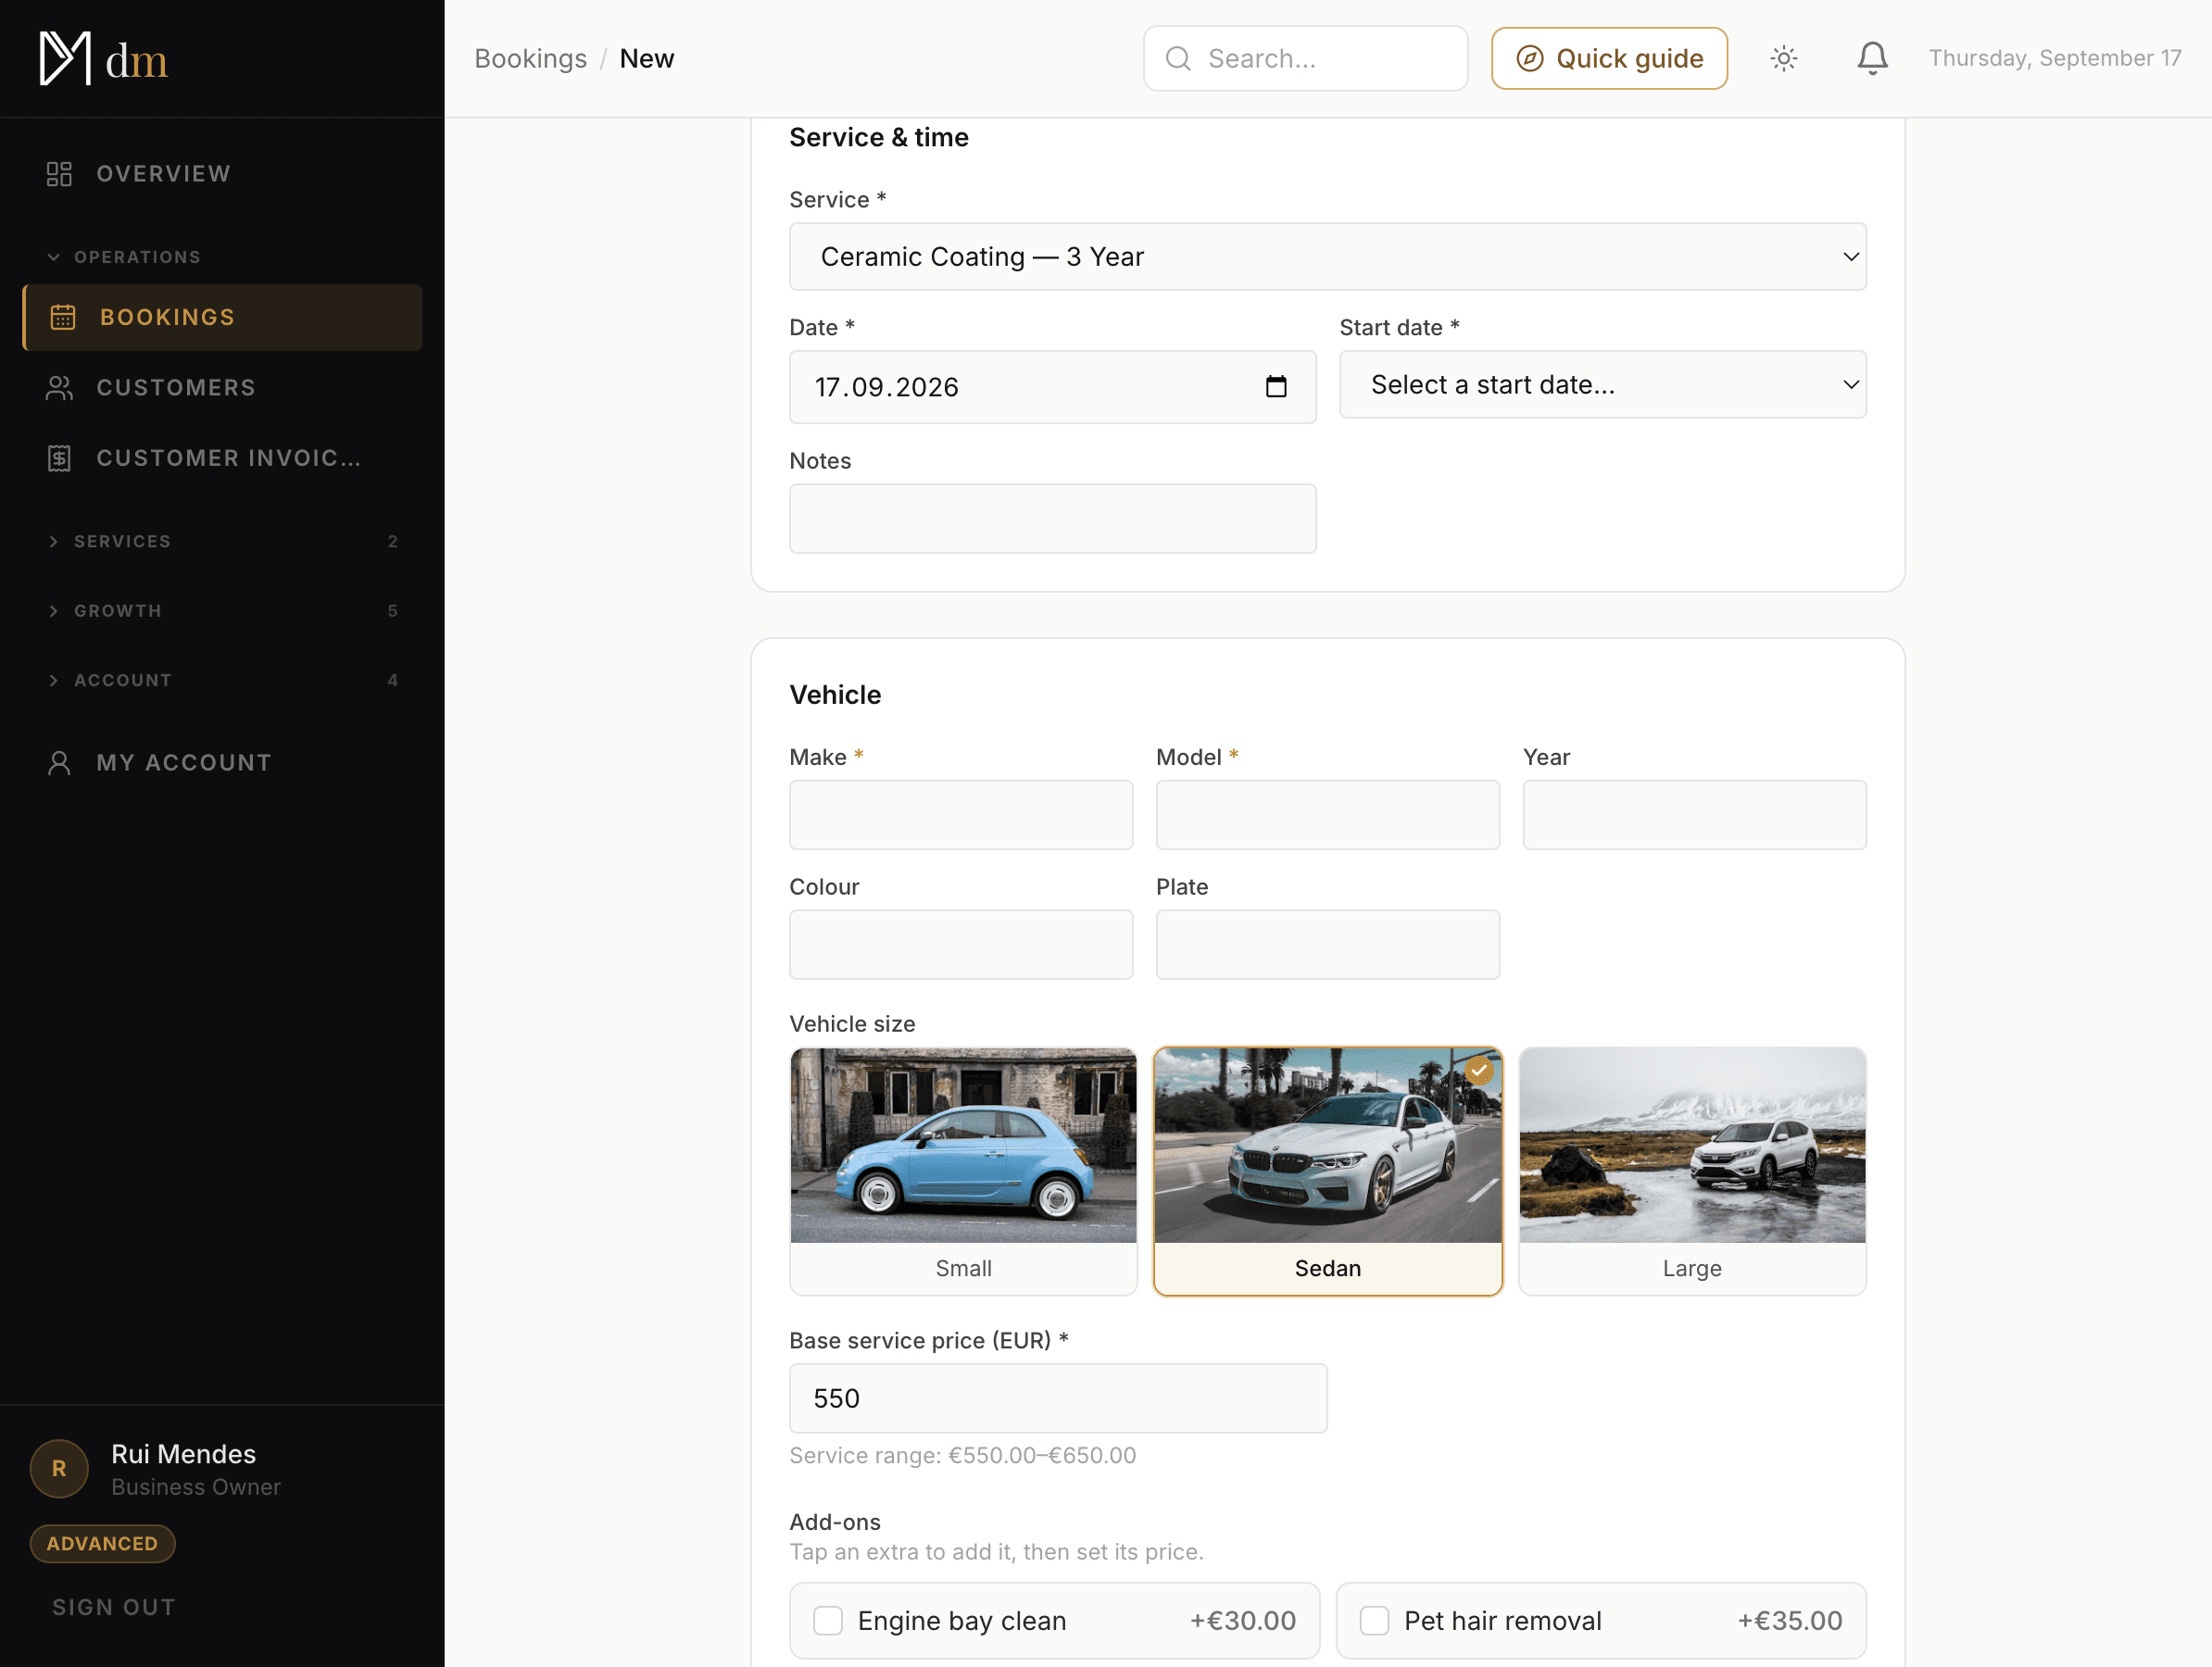Click the Base service price field
This screenshot has width=2212, height=1667.
[x=1058, y=1398]
